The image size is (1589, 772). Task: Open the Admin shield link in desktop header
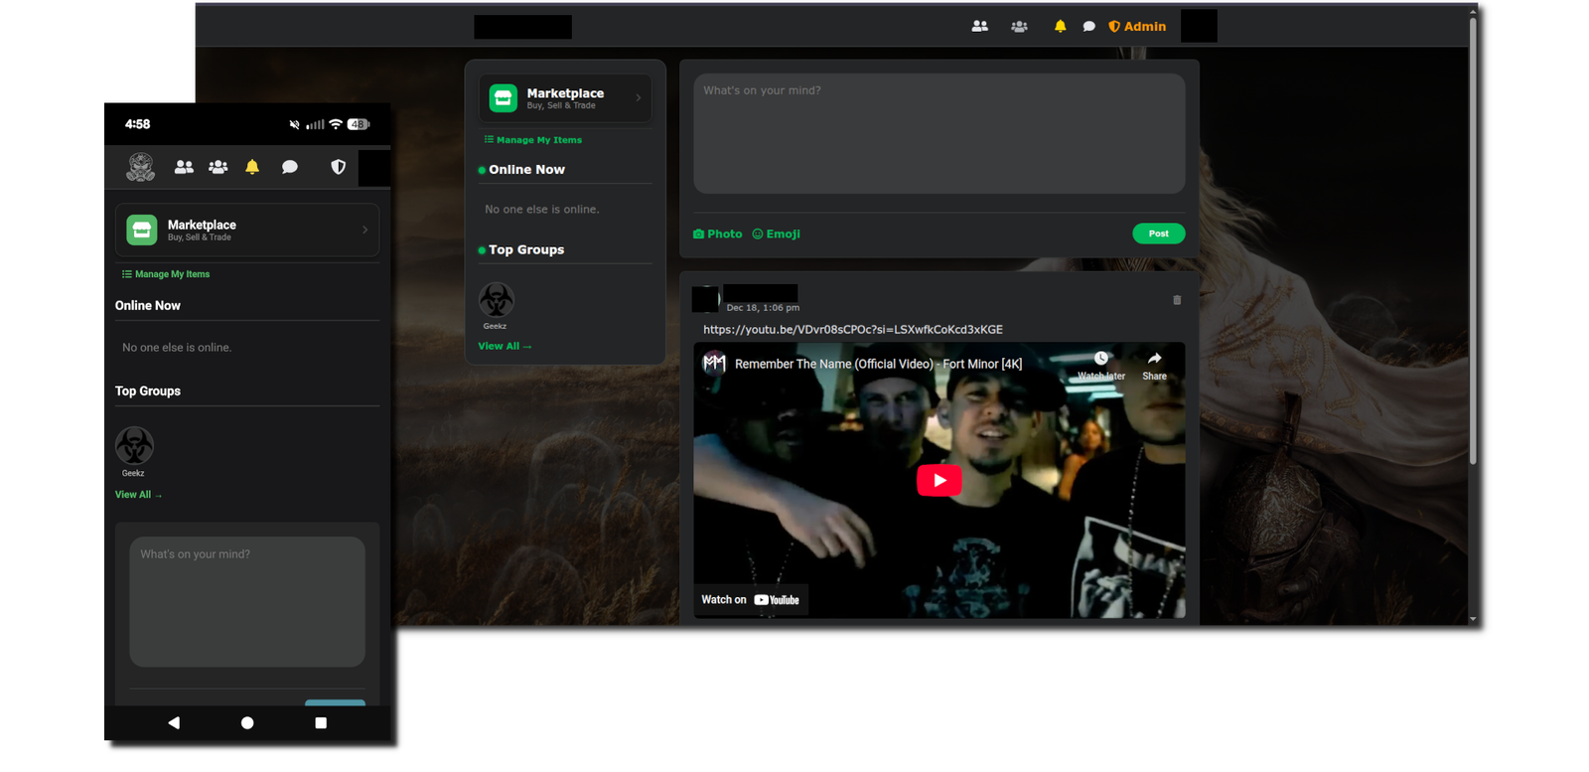click(1137, 27)
